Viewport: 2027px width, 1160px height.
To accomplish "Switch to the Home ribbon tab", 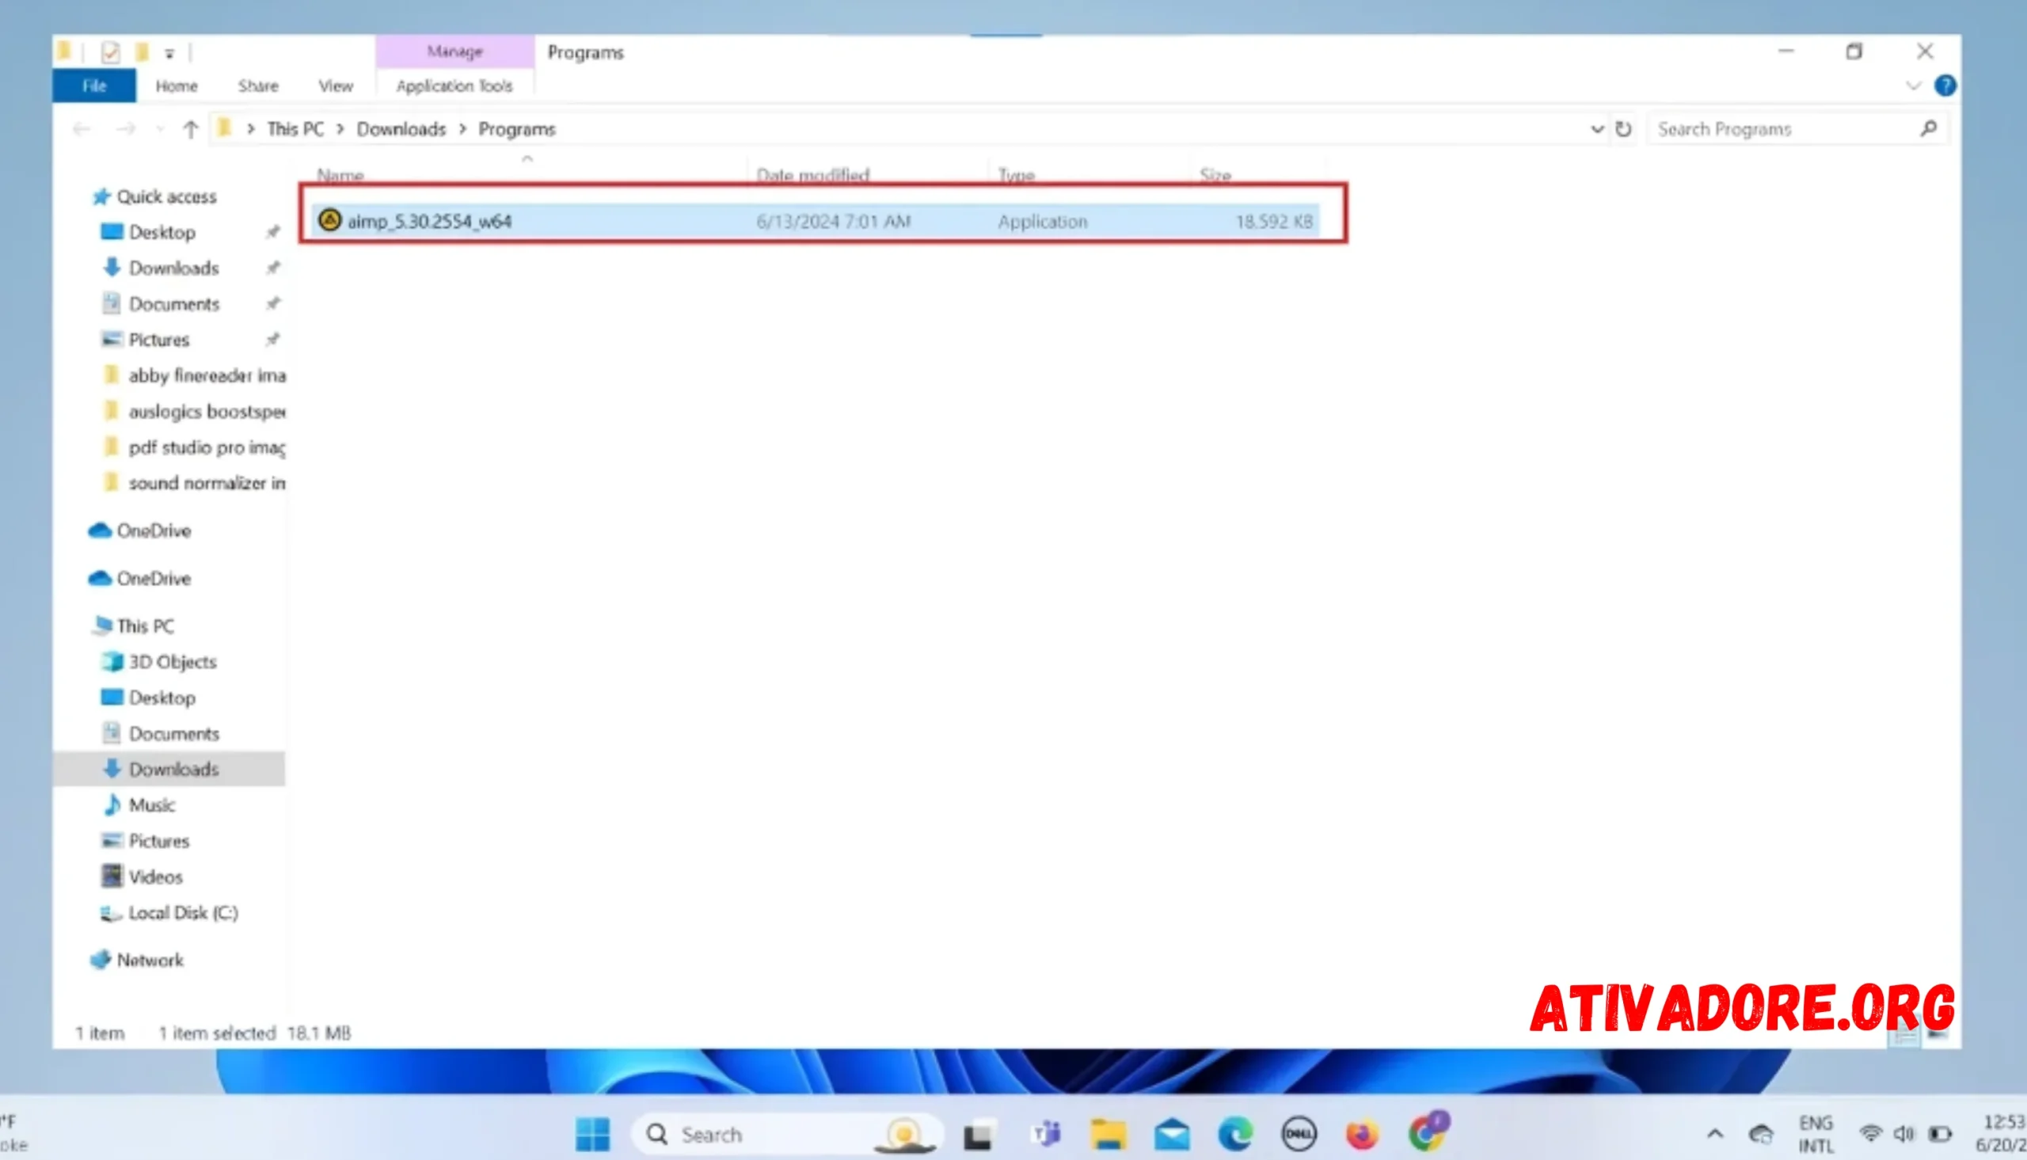I will click(176, 86).
